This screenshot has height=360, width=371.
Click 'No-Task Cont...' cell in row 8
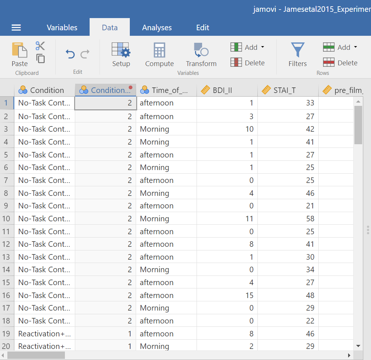click(x=45, y=193)
